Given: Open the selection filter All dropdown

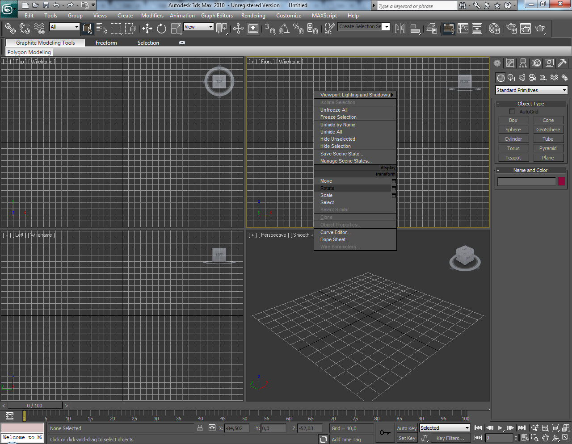Looking at the screenshot, I should click(x=64, y=27).
